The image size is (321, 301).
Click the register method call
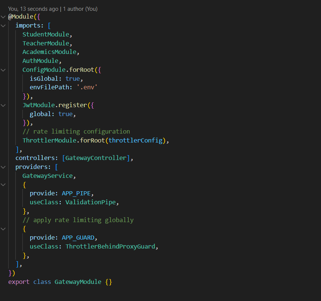pos(73,105)
